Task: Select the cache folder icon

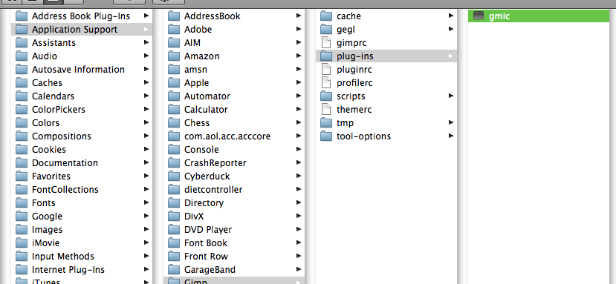Action: [326, 16]
